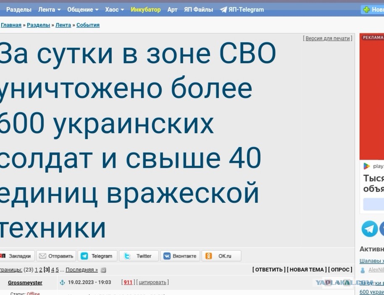The width and height of the screenshot is (384, 295).
Task: Share the topic via OK.ru button
Action: click(x=221, y=256)
